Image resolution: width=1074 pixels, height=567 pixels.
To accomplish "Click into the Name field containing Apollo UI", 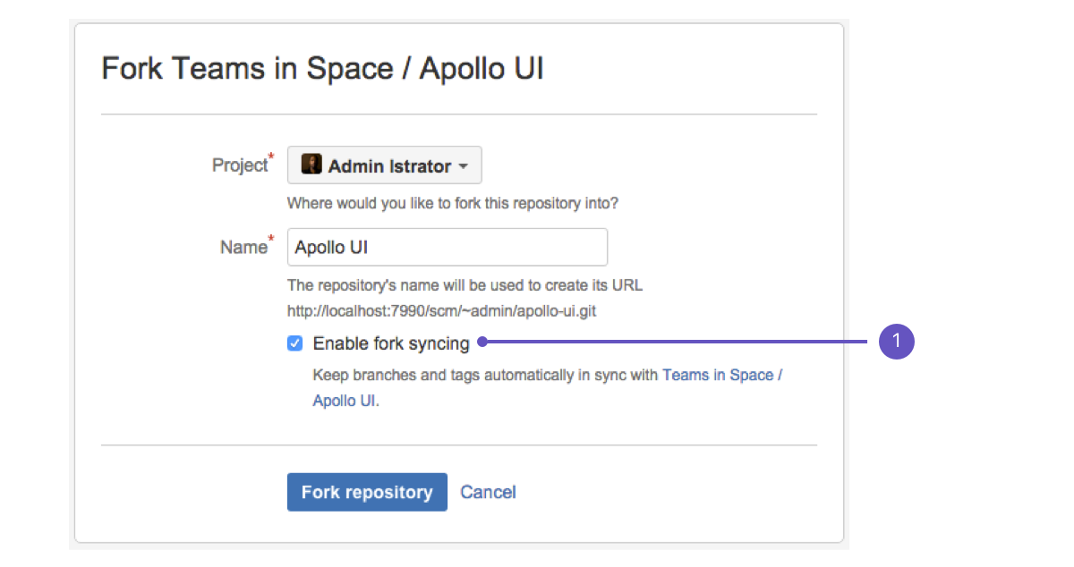I will pyautogui.click(x=447, y=248).
